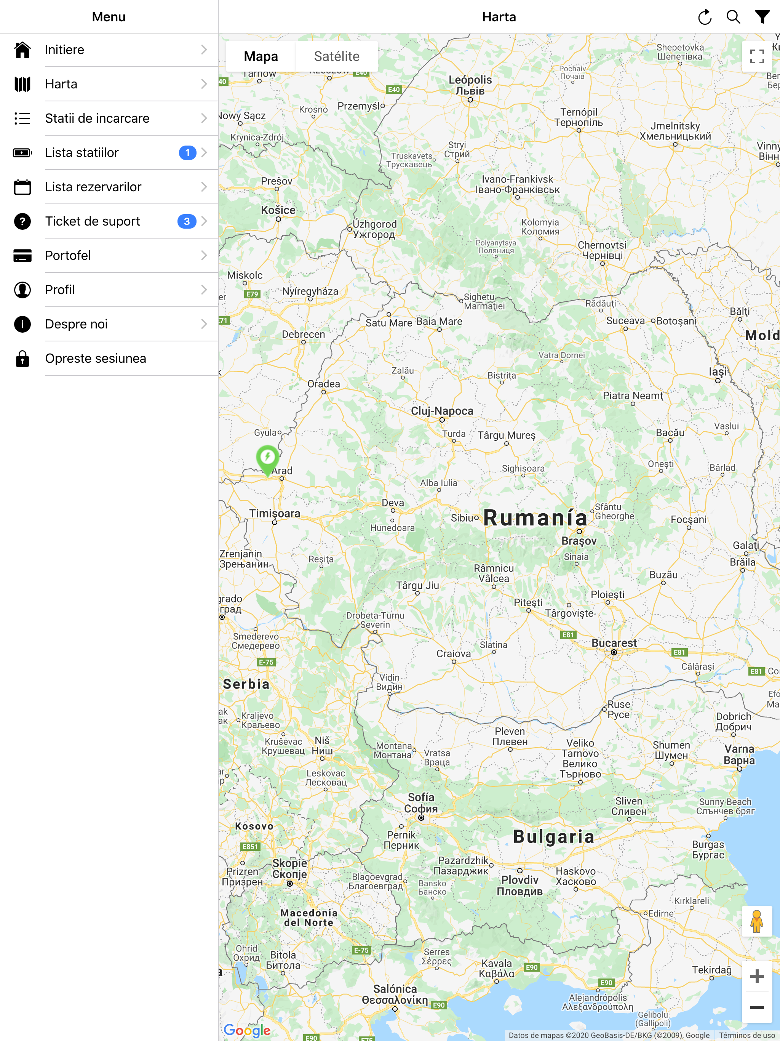Toggle fullscreen map view
The image size is (780, 1041).
(x=757, y=56)
